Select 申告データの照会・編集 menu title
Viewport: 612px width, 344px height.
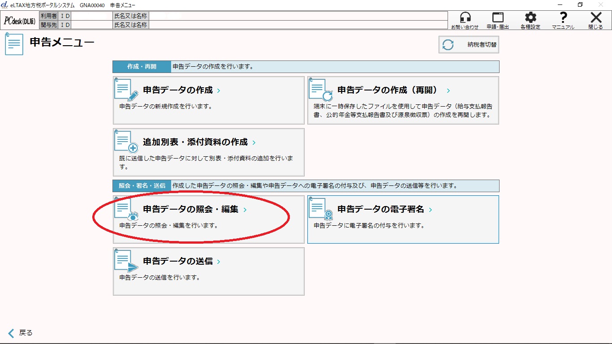click(190, 209)
